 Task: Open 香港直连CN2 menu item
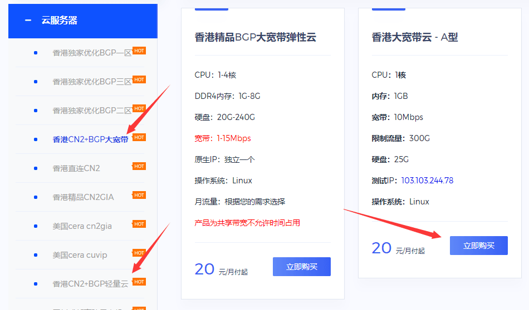pyautogui.click(x=76, y=168)
